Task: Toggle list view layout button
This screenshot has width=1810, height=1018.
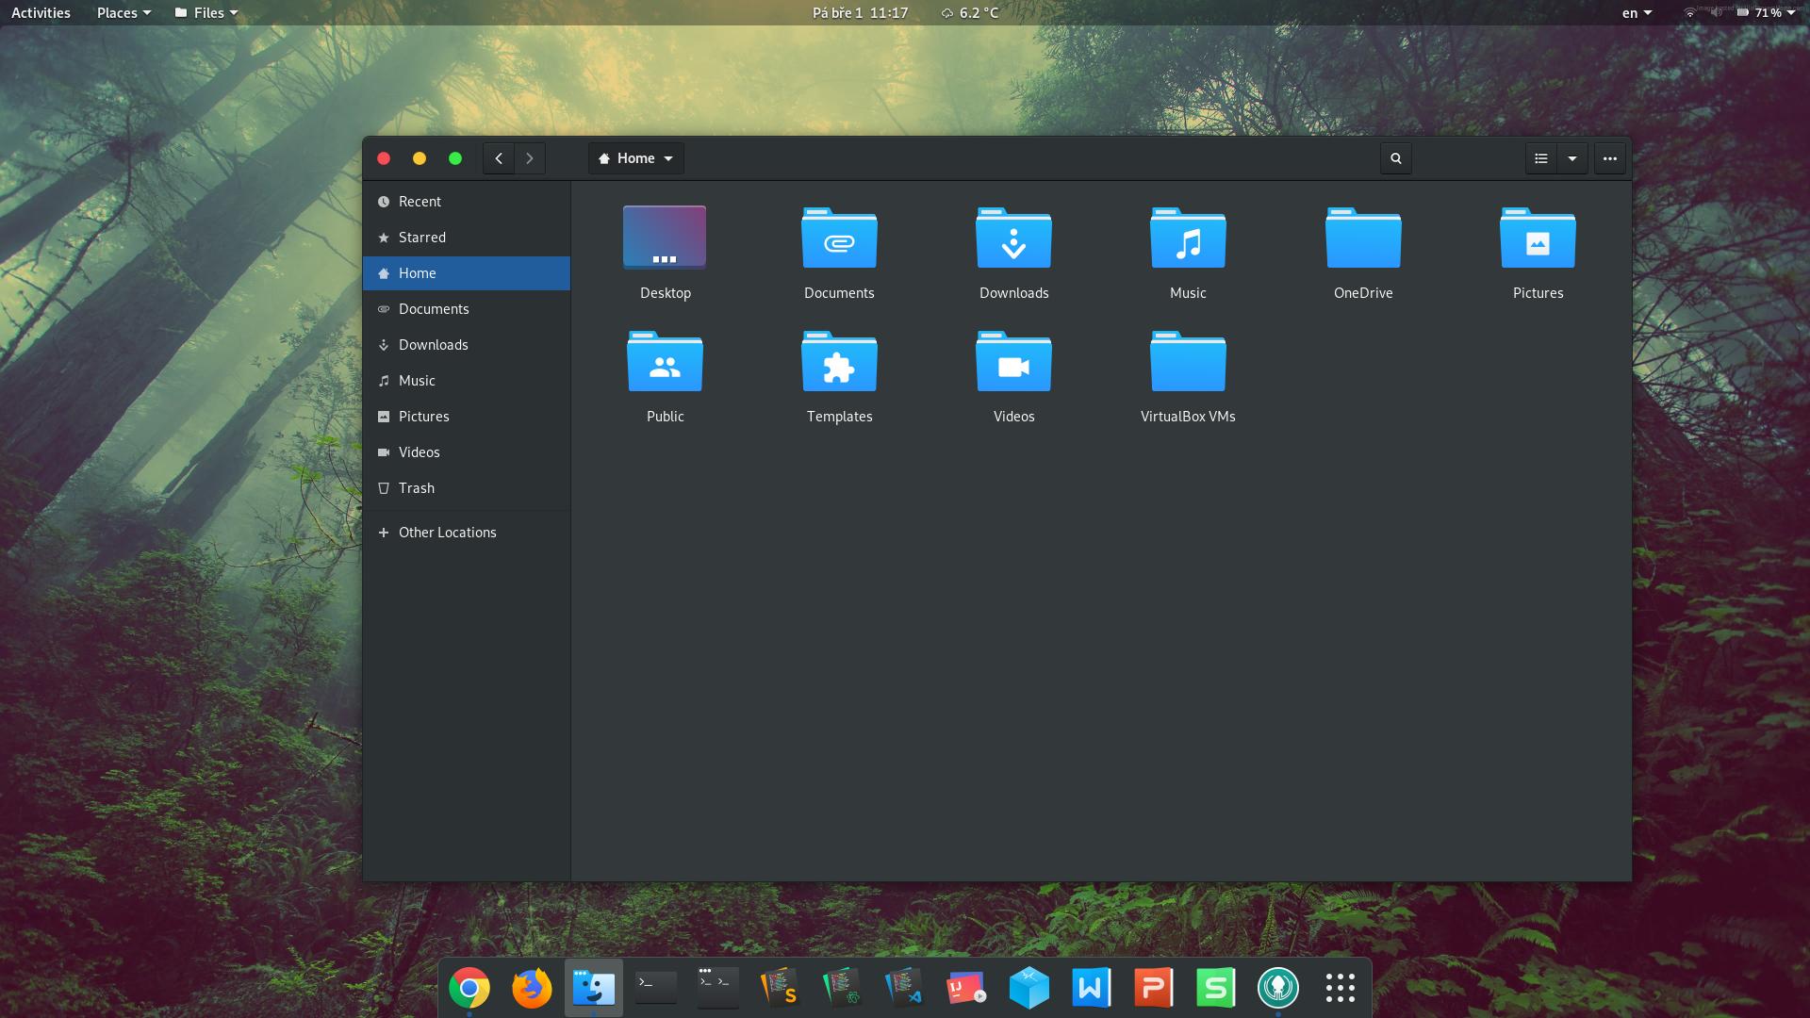Action: pyautogui.click(x=1541, y=158)
